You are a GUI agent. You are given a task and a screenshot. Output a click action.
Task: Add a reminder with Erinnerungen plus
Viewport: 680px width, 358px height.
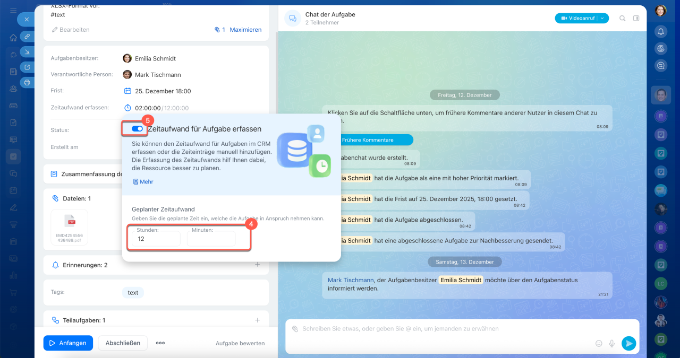click(258, 265)
